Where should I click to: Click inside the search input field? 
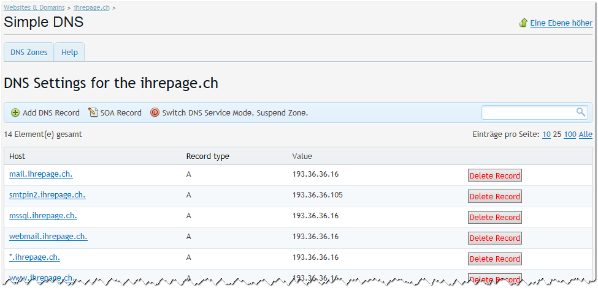pyautogui.click(x=527, y=112)
